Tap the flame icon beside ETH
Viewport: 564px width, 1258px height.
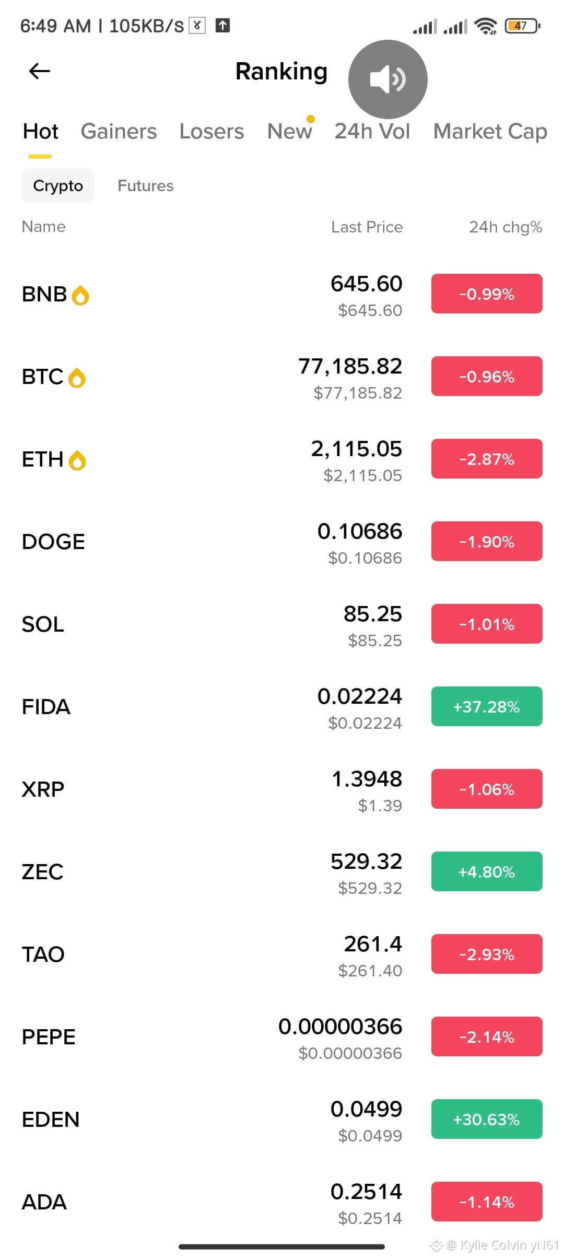(x=77, y=460)
